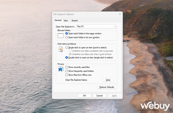173x113 pixels.
Task: Open the View tab
Action: click(66, 20)
